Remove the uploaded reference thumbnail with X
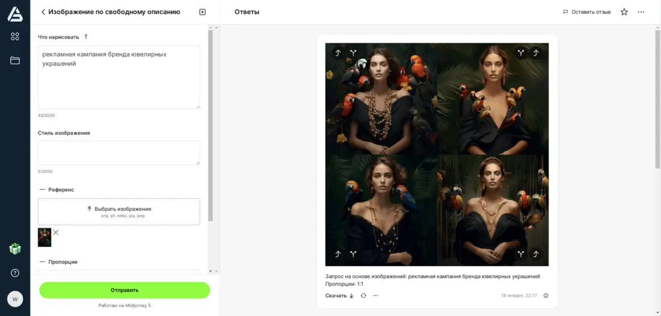The height and width of the screenshot is (316, 661). click(56, 232)
